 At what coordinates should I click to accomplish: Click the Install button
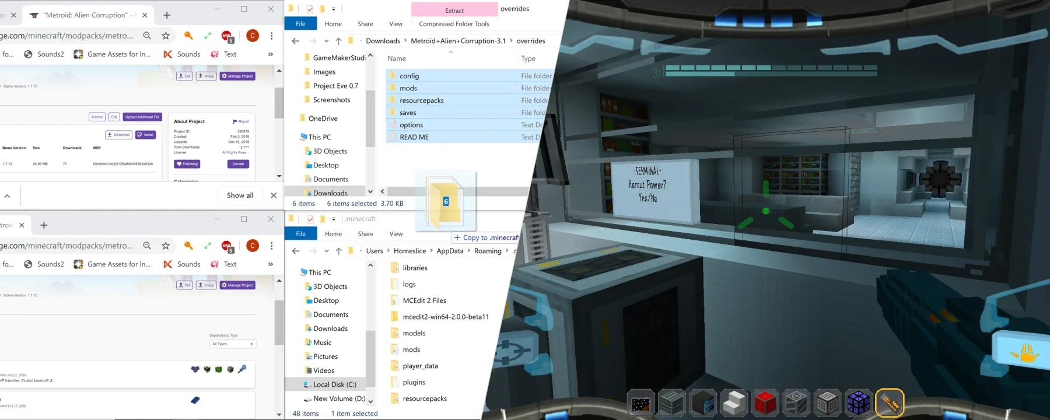(146, 135)
